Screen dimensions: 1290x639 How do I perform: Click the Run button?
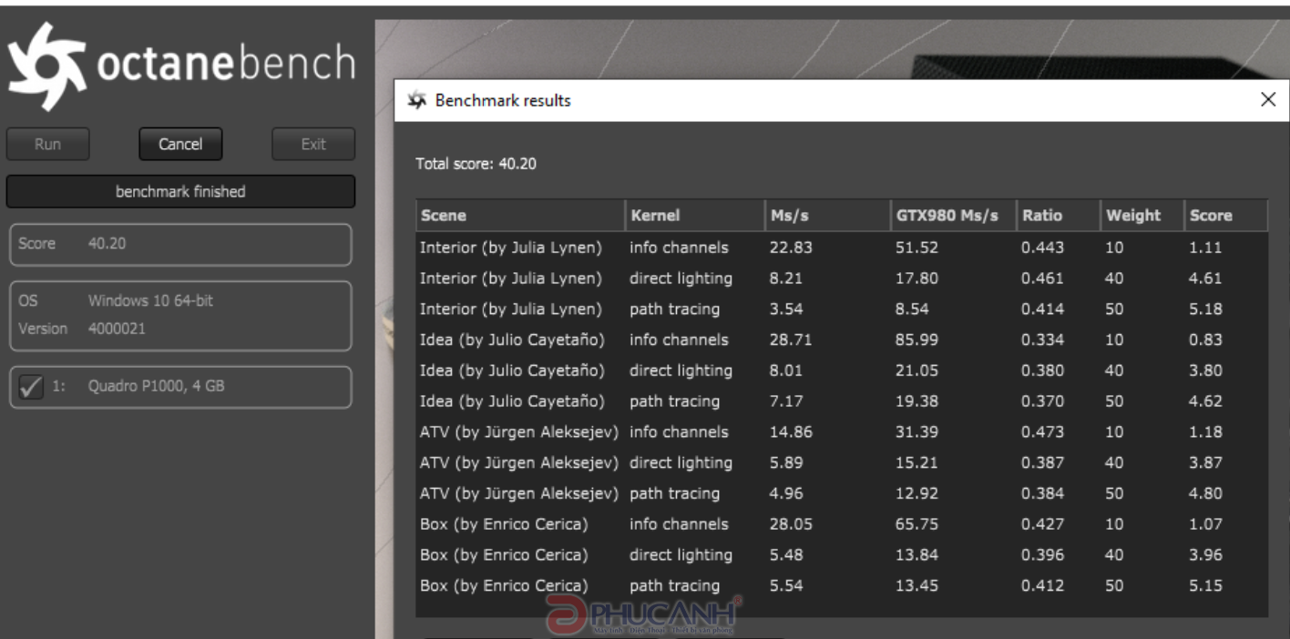(48, 144)
